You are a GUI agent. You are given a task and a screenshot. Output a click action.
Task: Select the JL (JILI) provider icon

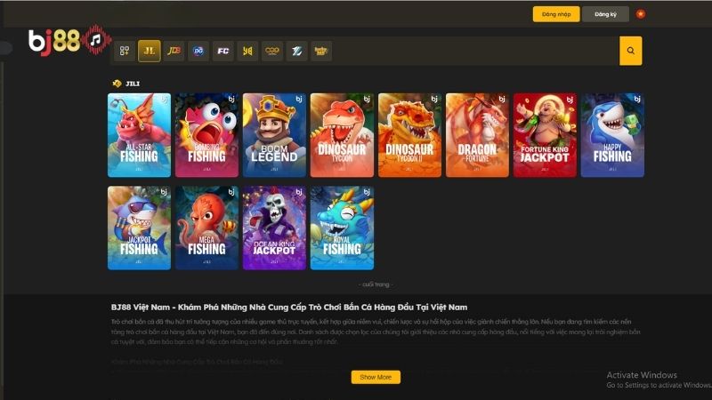[149, 51]
